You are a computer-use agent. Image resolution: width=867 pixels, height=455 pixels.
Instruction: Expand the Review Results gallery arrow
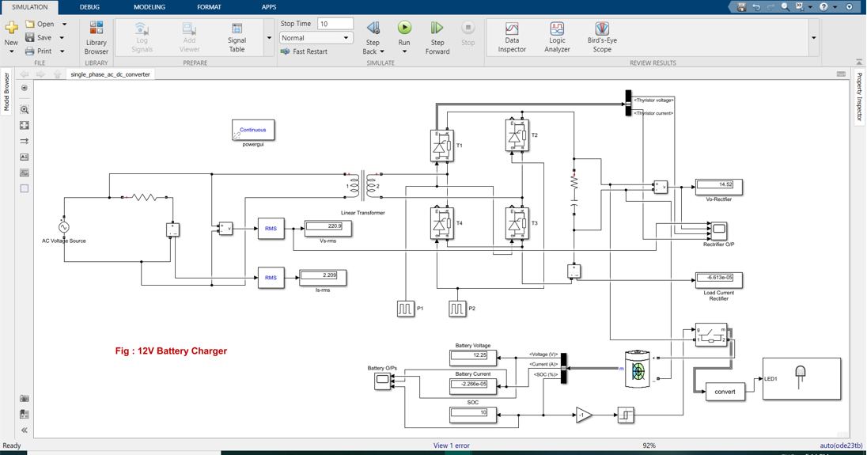(813, 38)
